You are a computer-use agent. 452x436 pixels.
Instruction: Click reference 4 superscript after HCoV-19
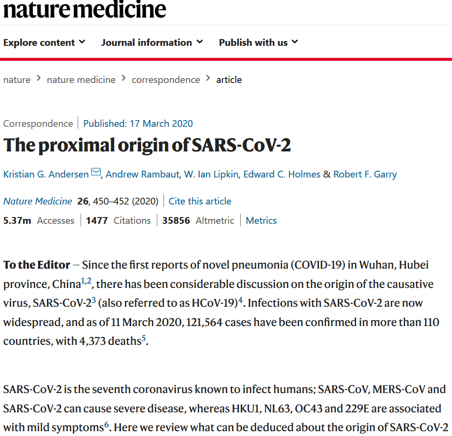240,300
